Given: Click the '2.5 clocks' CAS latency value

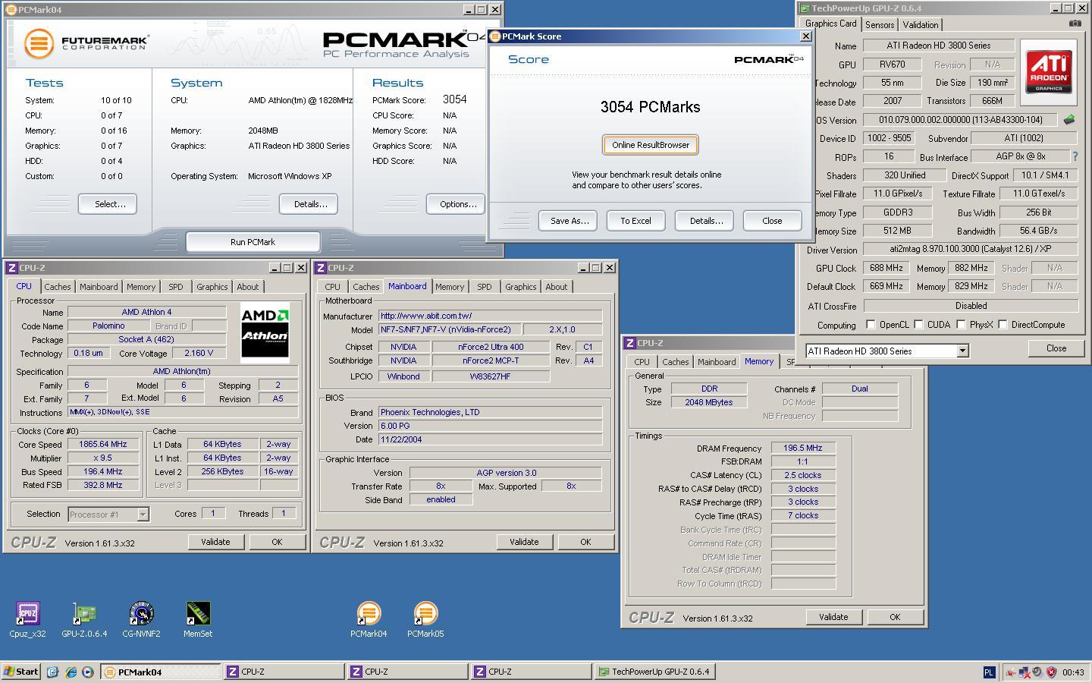Looking at the screenshot, I should [x=803, y=476].
